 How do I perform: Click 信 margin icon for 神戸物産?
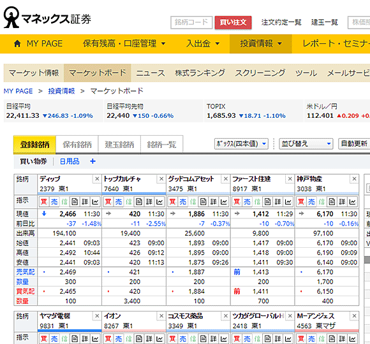coord(322,202)
